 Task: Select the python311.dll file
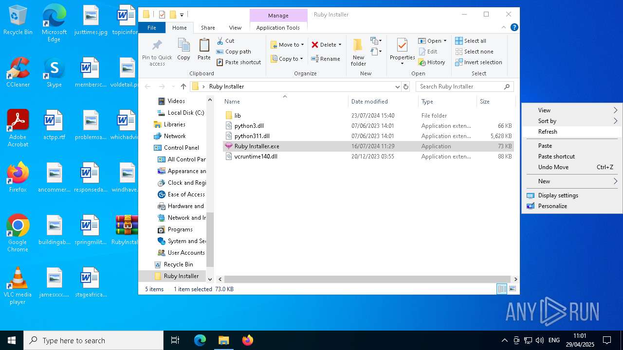(368, 136)
